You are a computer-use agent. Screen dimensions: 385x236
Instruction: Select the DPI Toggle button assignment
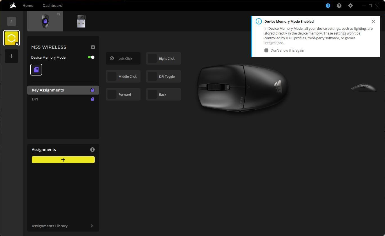[164, 77]
